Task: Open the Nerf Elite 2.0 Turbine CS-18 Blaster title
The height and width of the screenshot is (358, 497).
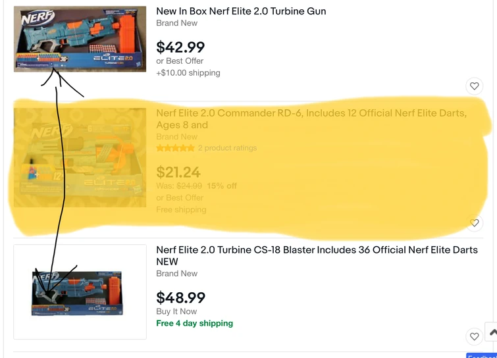Action: pyautogui.click(x=317, y=250)
